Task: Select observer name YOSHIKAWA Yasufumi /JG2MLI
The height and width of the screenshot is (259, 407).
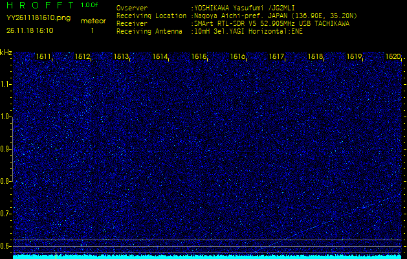Action: click(245, 8)
